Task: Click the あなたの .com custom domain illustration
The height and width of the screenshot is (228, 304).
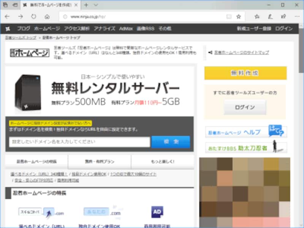Action: 102,212
